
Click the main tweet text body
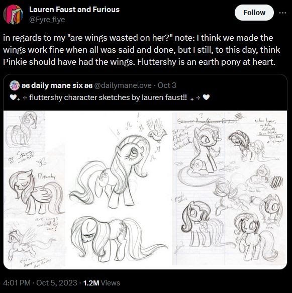142,50
